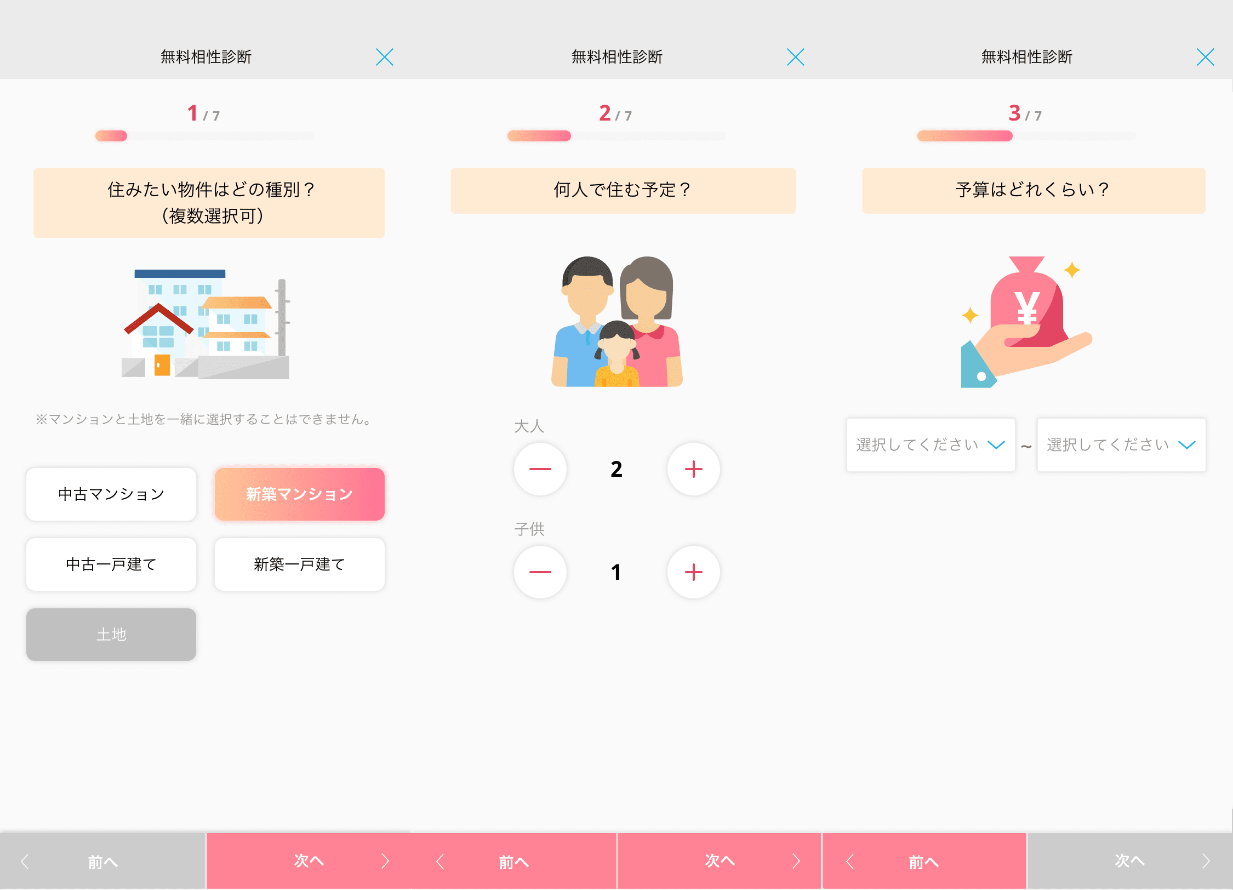Click the adult count value 2
The width and height of the screenshot is (1233, 890).
pos(616,469)
